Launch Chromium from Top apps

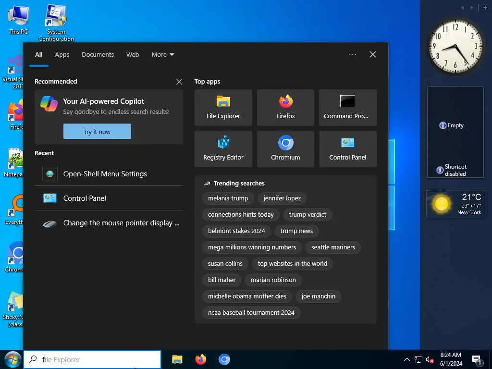coord(285,149)
